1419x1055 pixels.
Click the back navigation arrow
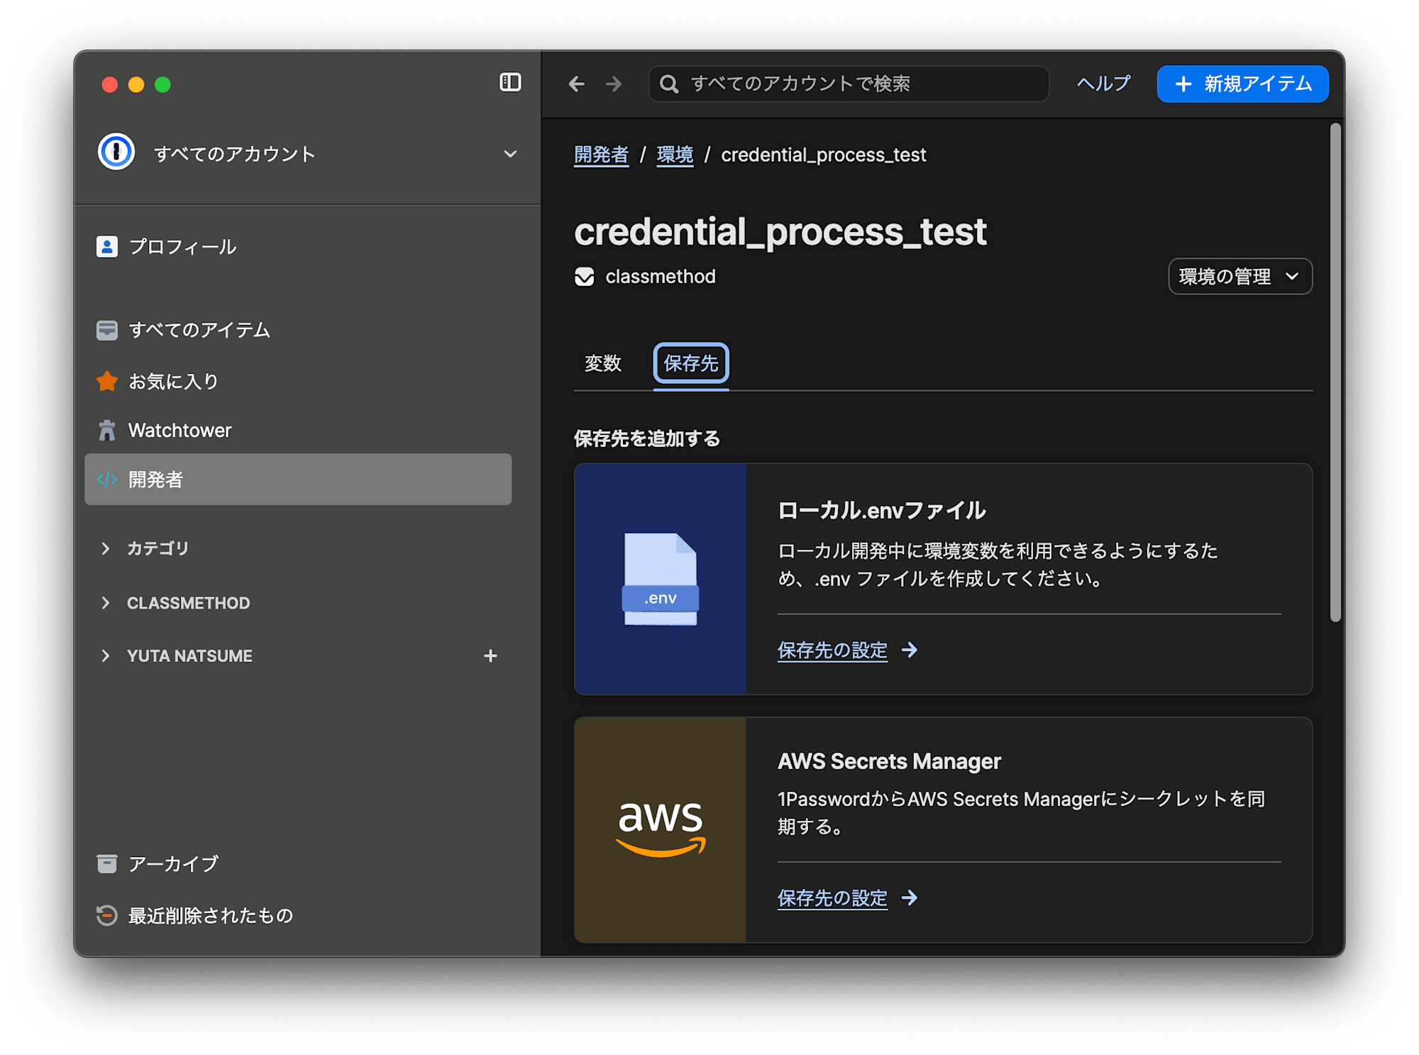[x=577, y=84]
